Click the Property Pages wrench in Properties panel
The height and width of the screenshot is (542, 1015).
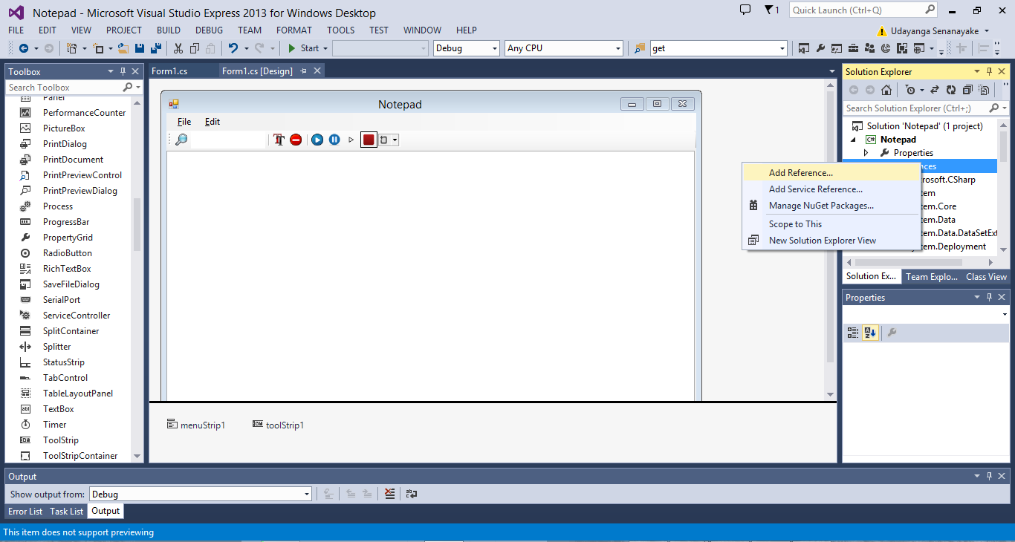[892, 333]
